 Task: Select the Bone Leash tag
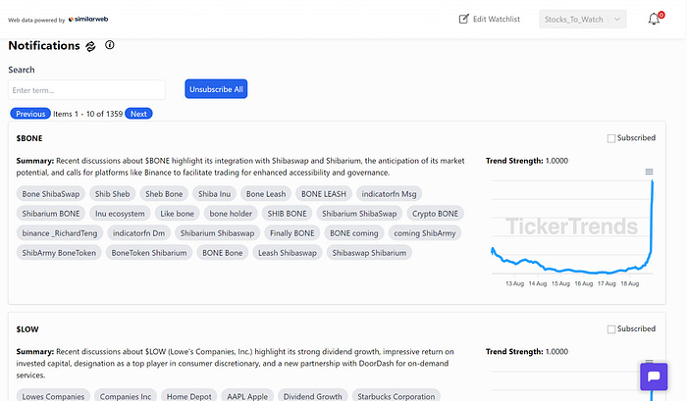[x=266, y=194]
